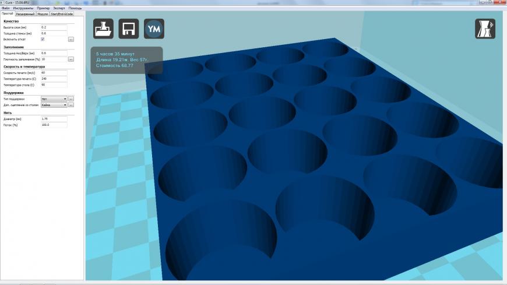The width and height of the screenshot is (507, 285).
Task: Click the Load model icon
Action: tap(104, 29)
